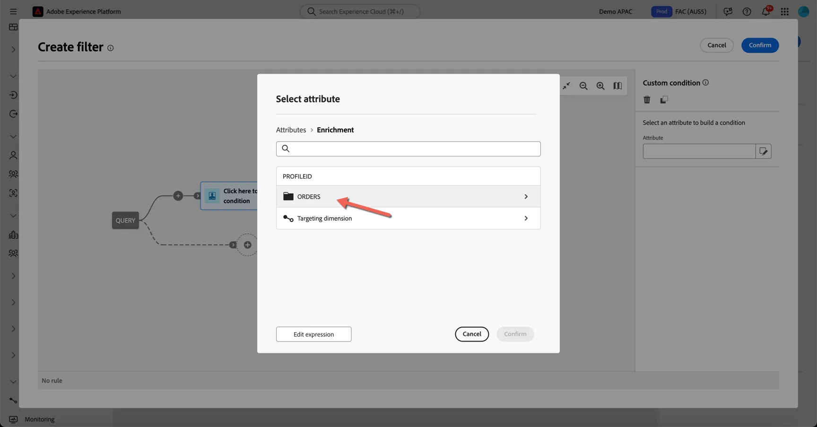The width and height of the screenshot is (817, 427).
Task: Expand the bottom sidebar down-chevron
Action: (13, 382)
